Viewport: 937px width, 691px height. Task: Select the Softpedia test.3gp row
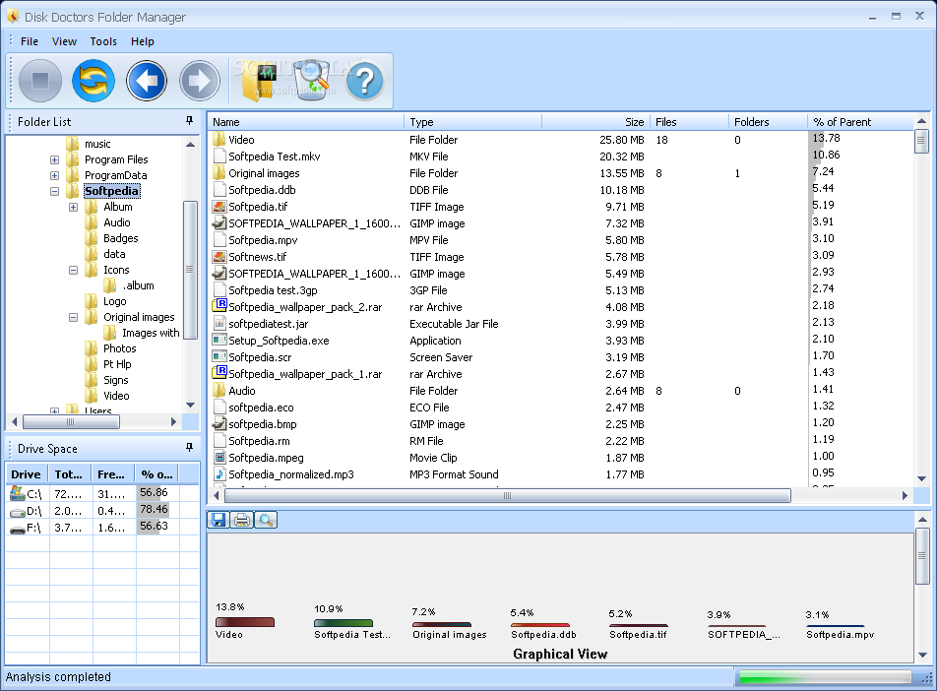pos(561,290)
